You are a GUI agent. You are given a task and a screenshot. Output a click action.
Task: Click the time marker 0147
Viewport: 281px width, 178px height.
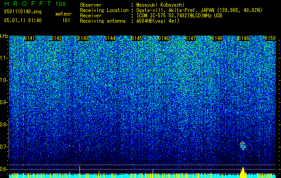tap(190, 38)
